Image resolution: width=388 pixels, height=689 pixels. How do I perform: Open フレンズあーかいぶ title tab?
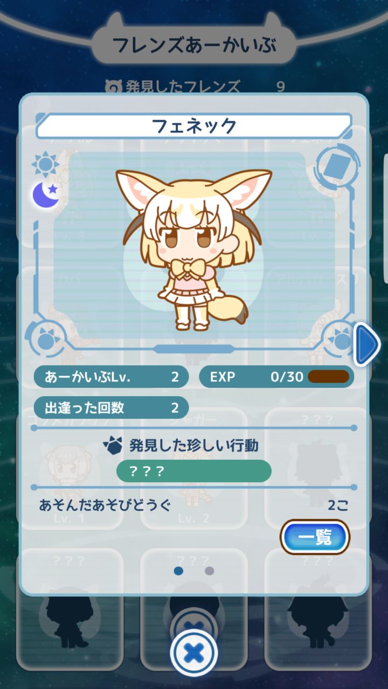coord(194,45)
